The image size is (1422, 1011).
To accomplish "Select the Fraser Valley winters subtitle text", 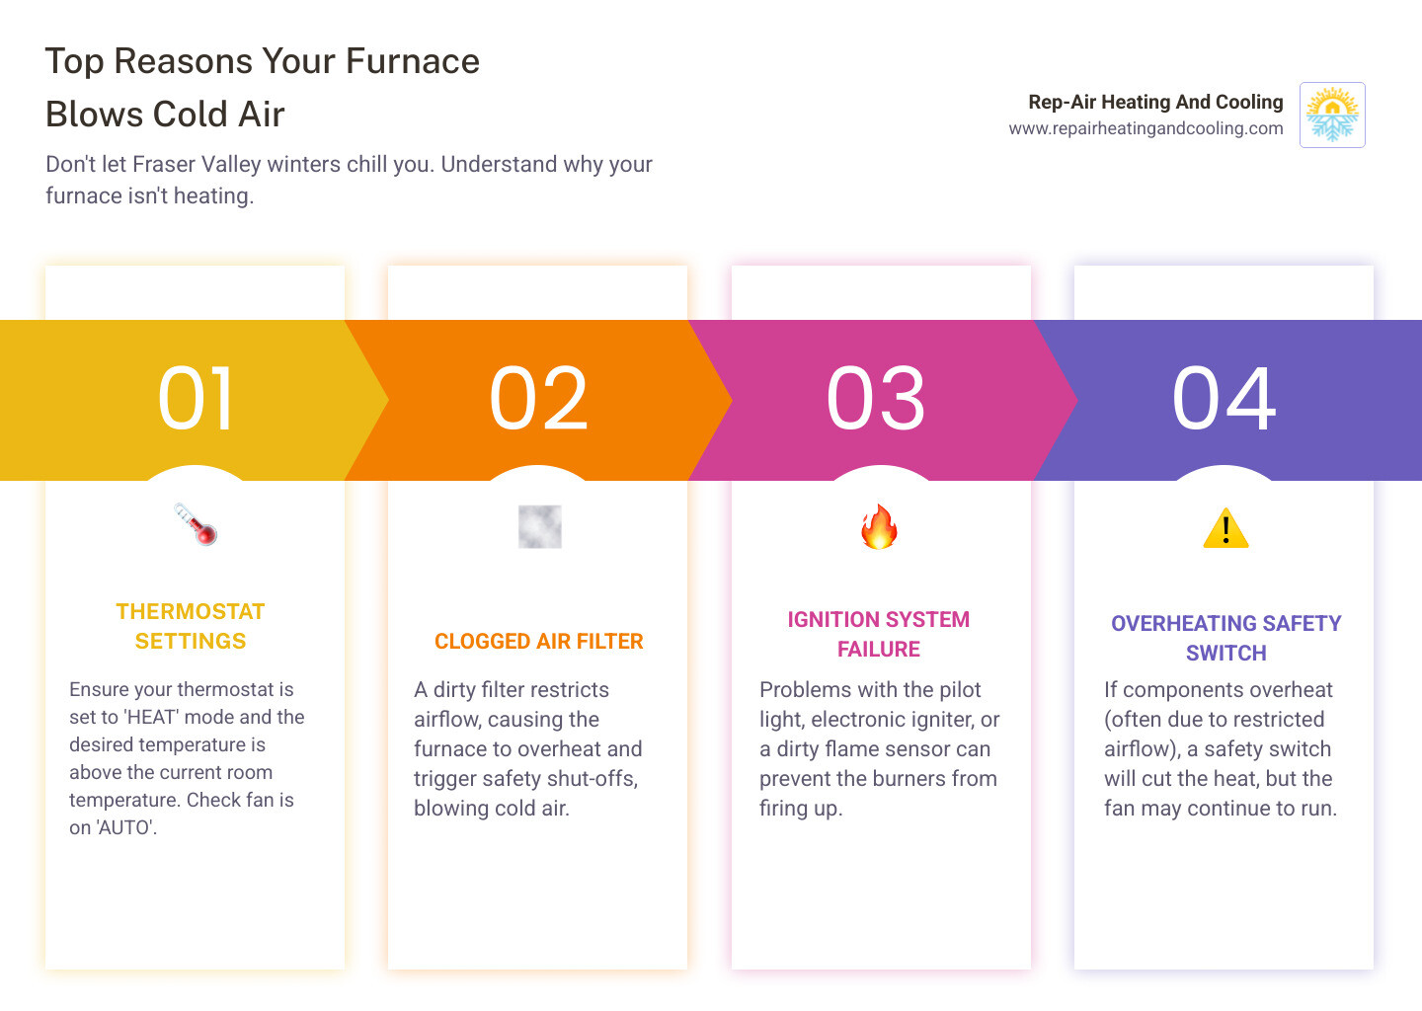I will tap(348, 180).
